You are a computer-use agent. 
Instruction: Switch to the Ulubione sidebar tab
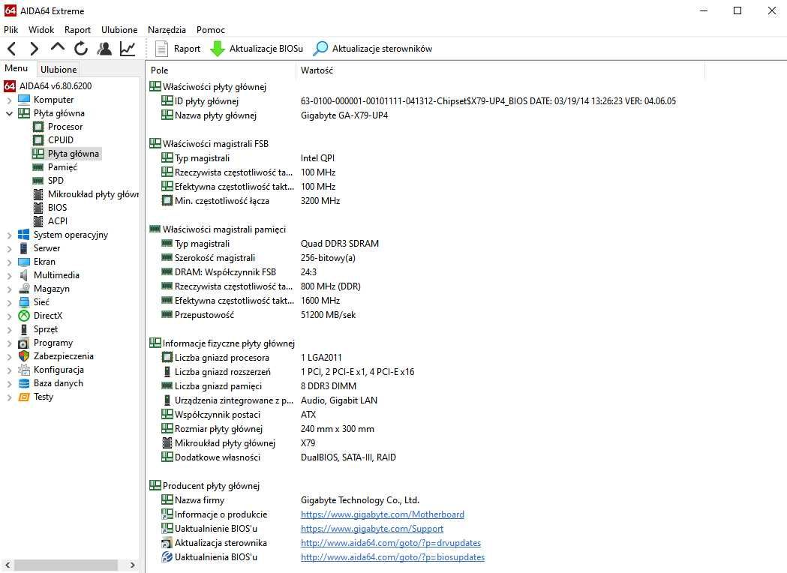coord(59,69)
